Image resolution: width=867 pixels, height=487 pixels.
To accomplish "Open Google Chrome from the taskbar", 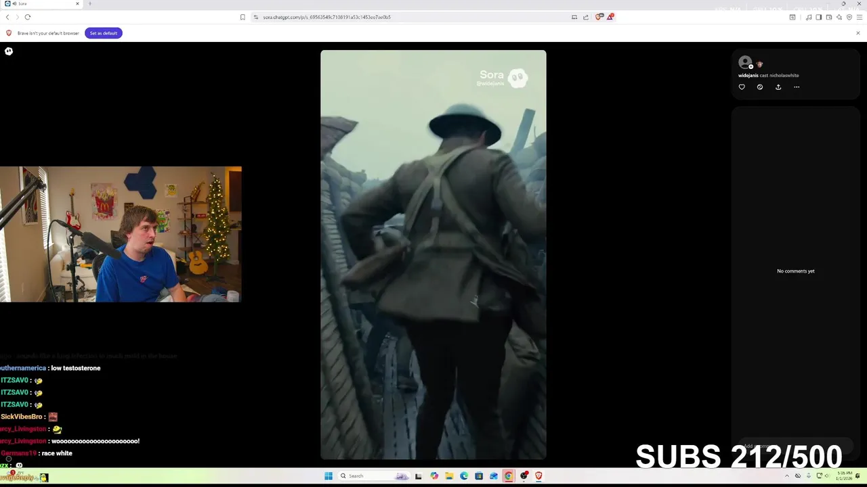I will [508, 476].
